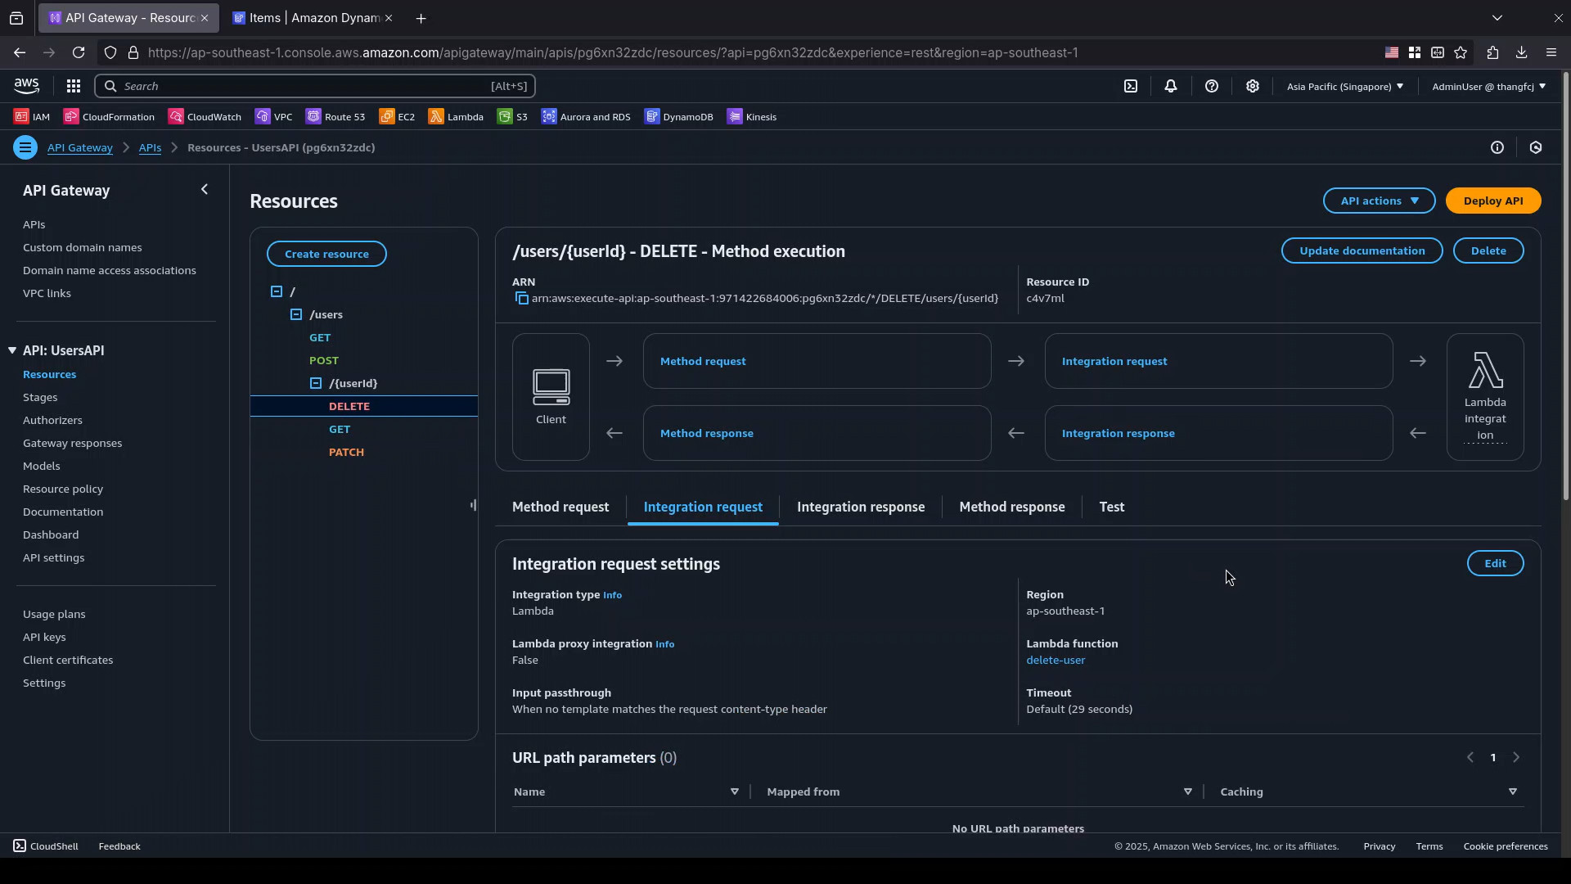Open Lambda service shortcut

[456, 117]
